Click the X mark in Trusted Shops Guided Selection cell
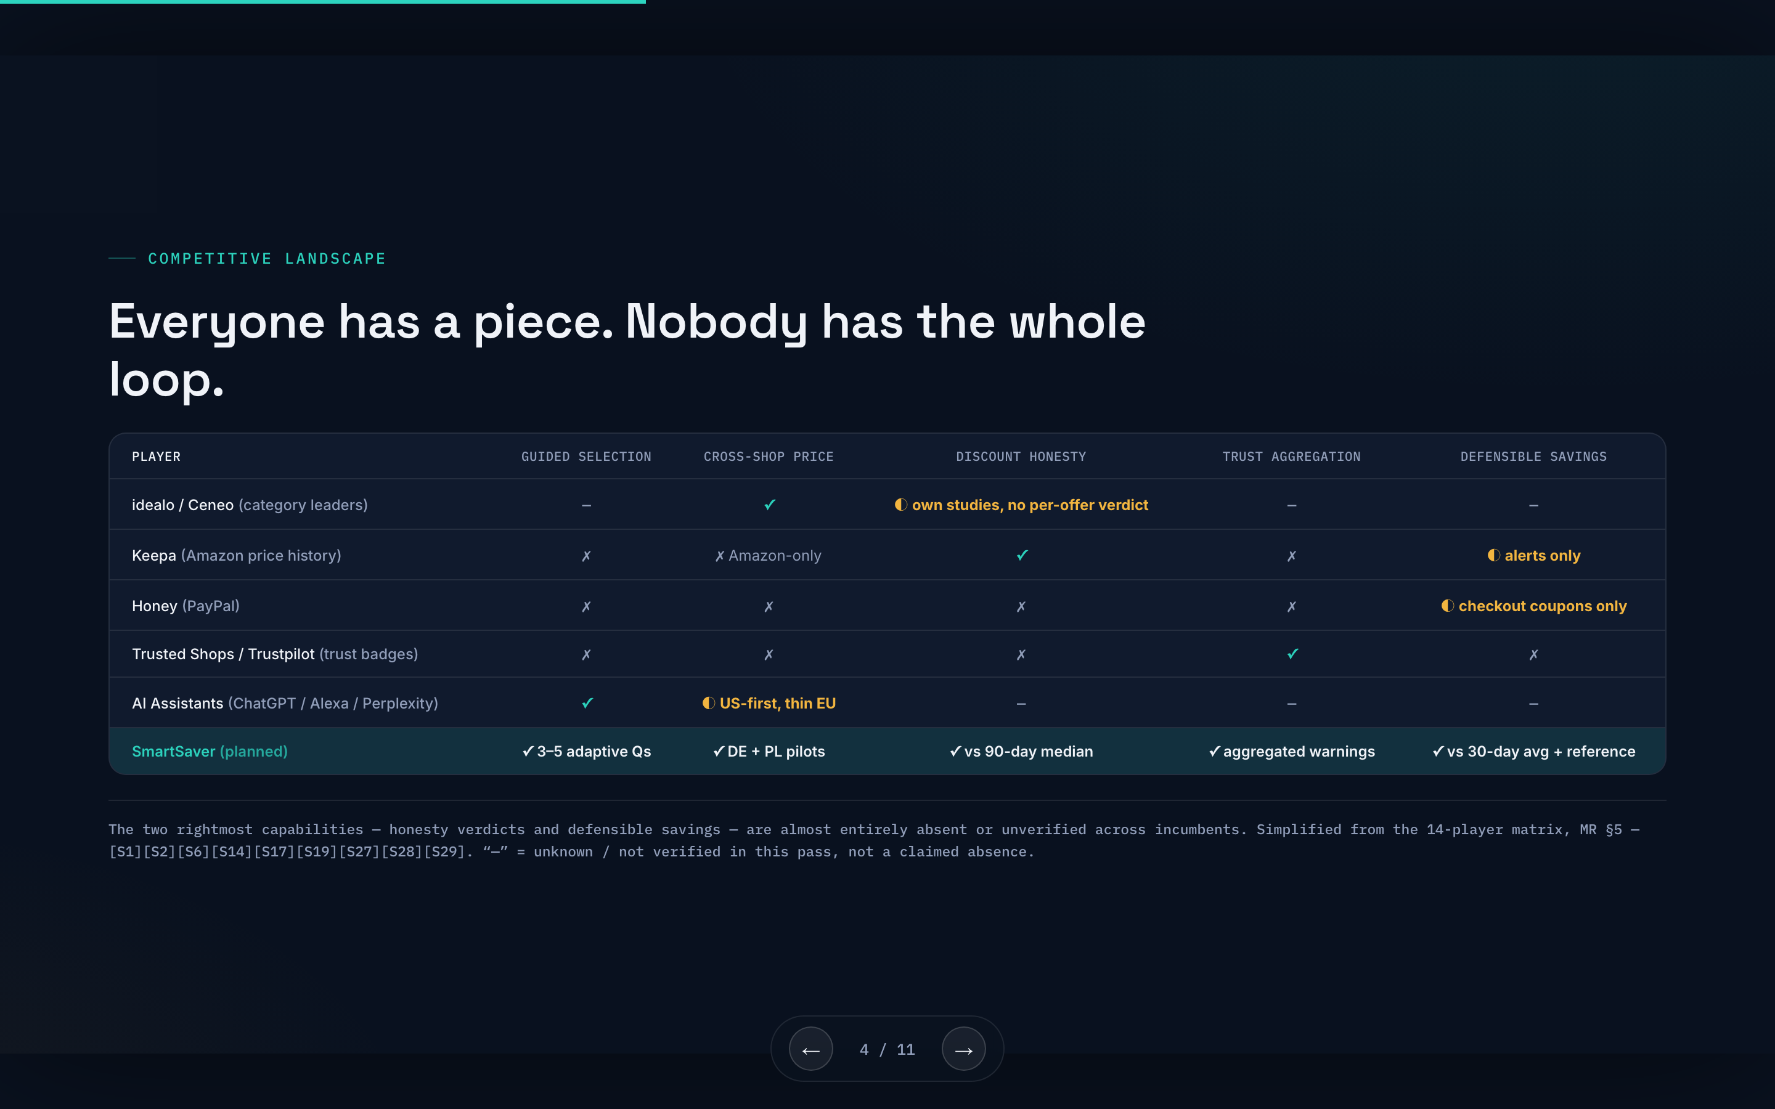This screenshot has width=1775, height=1109. coord(586,654)
